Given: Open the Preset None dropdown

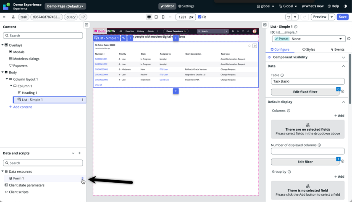Looking at the screenshot, I should pyautogui.click(x=308, y=39).
